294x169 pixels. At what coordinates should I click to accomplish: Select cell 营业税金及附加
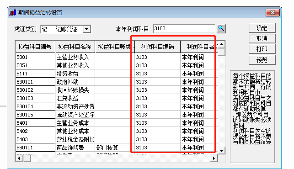[75, 139]
